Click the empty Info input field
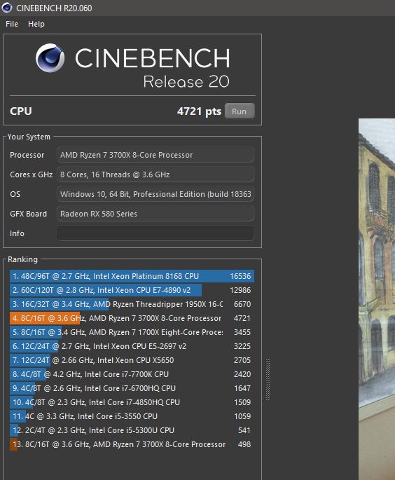The width and height of the screenshot is (395, 480). click(x=155, y=233)
